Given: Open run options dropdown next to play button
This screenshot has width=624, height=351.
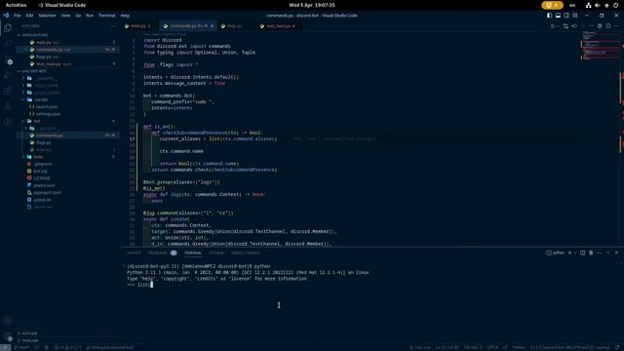Looking at the screenshot, I should point(558,26).
